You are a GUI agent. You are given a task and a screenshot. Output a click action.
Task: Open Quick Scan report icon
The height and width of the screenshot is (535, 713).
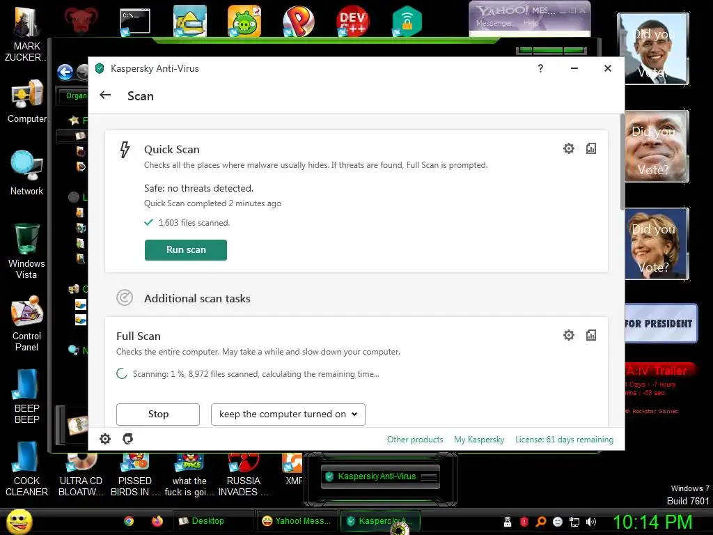coord(590,148)
